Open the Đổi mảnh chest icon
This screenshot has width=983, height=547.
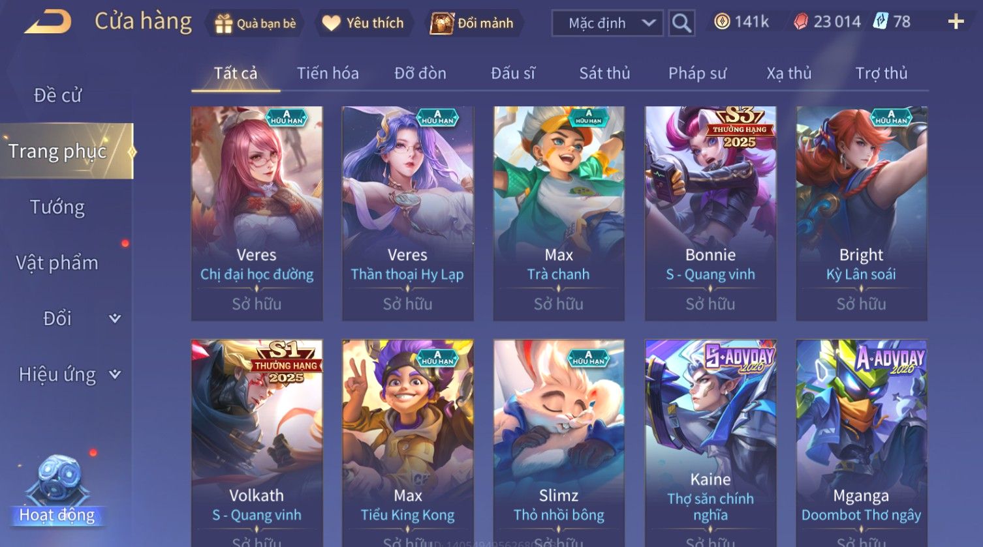pos(442,23)
